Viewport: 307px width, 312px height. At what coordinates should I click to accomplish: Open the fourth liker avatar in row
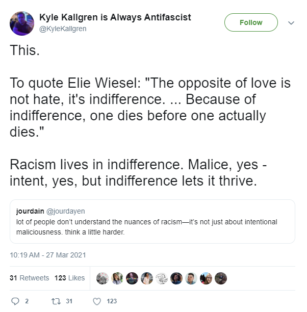(x=147, y=278)
